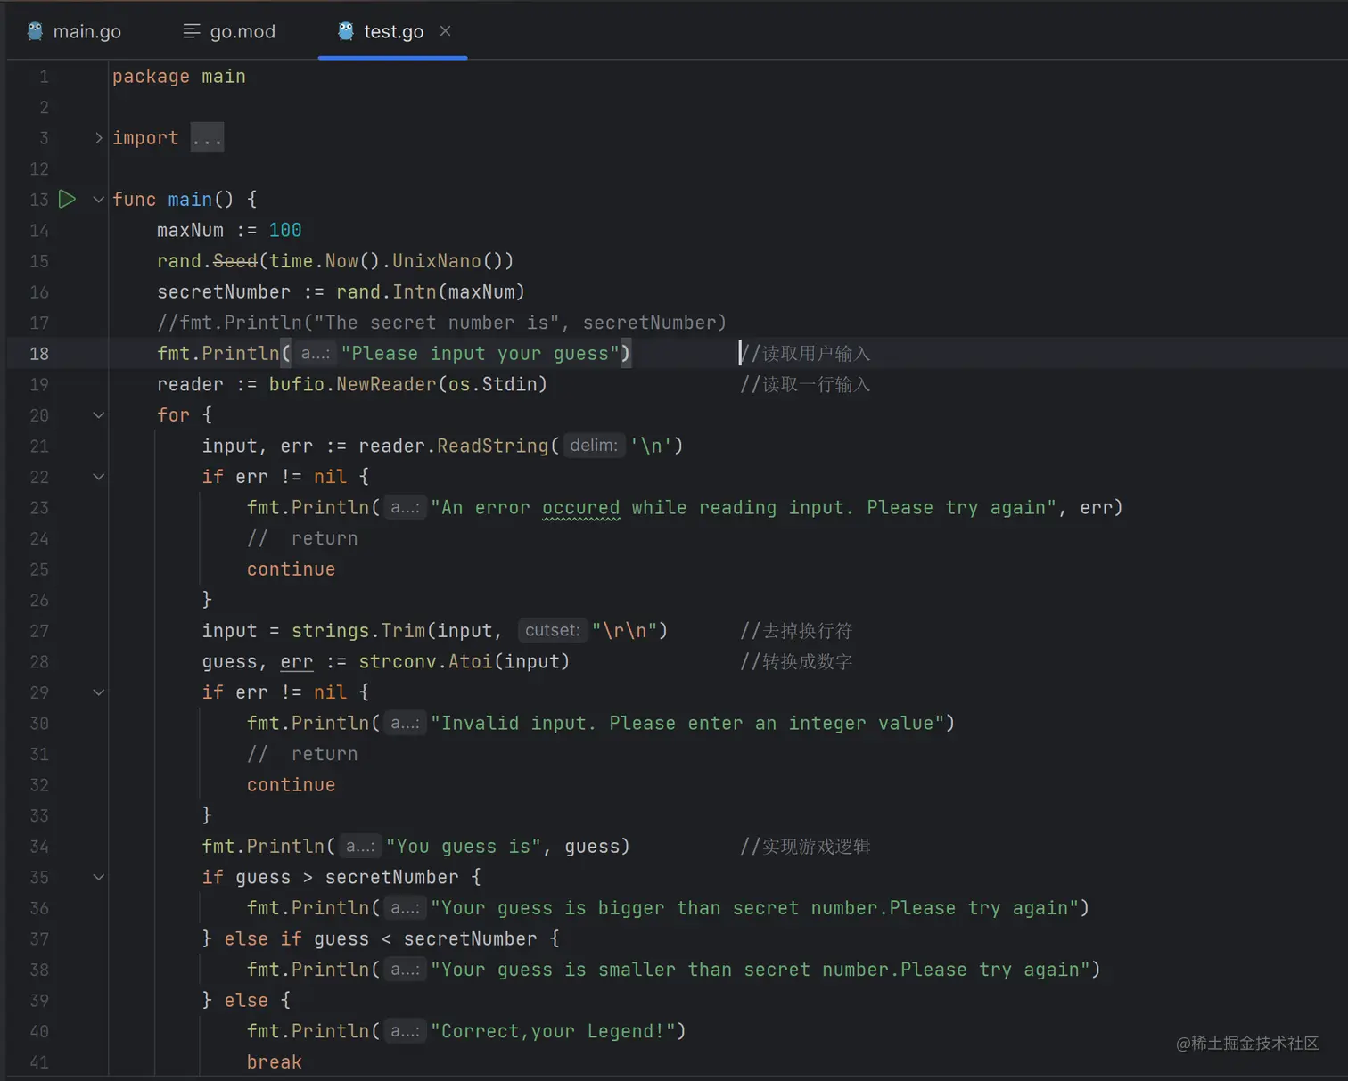Click the deprecated Seed call
The height and width of the screenshot is (1081, 1348).
(235, 261)
